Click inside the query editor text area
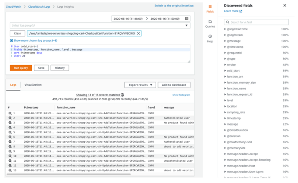This screenshot has width=298, height=183. tap(100, 54)
